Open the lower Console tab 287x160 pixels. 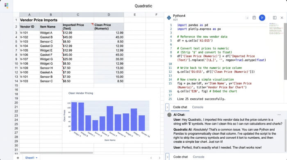tap(198, 157)
